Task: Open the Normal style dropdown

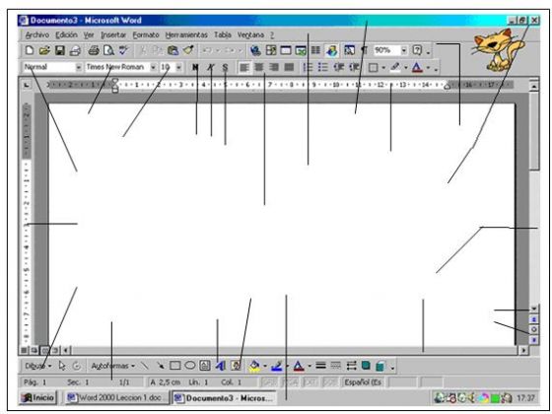Action: tap(79, 67)
